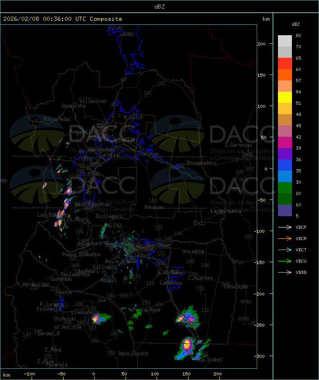
Task: Click the white VBCP arrow icon
Action: [x=285, y=227]
